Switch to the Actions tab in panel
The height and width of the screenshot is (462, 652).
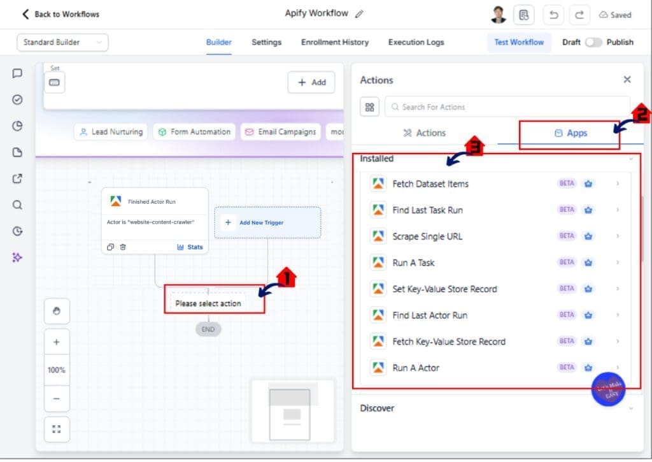(424, 133)
